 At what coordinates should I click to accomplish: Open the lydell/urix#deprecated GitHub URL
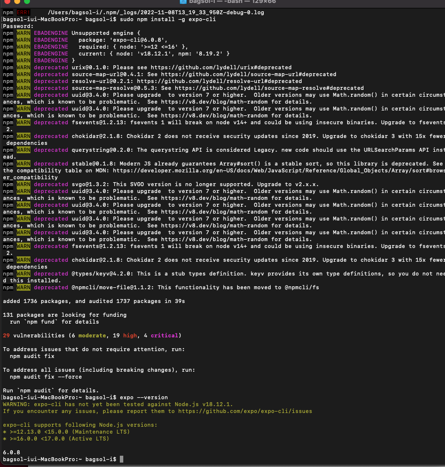221,67
